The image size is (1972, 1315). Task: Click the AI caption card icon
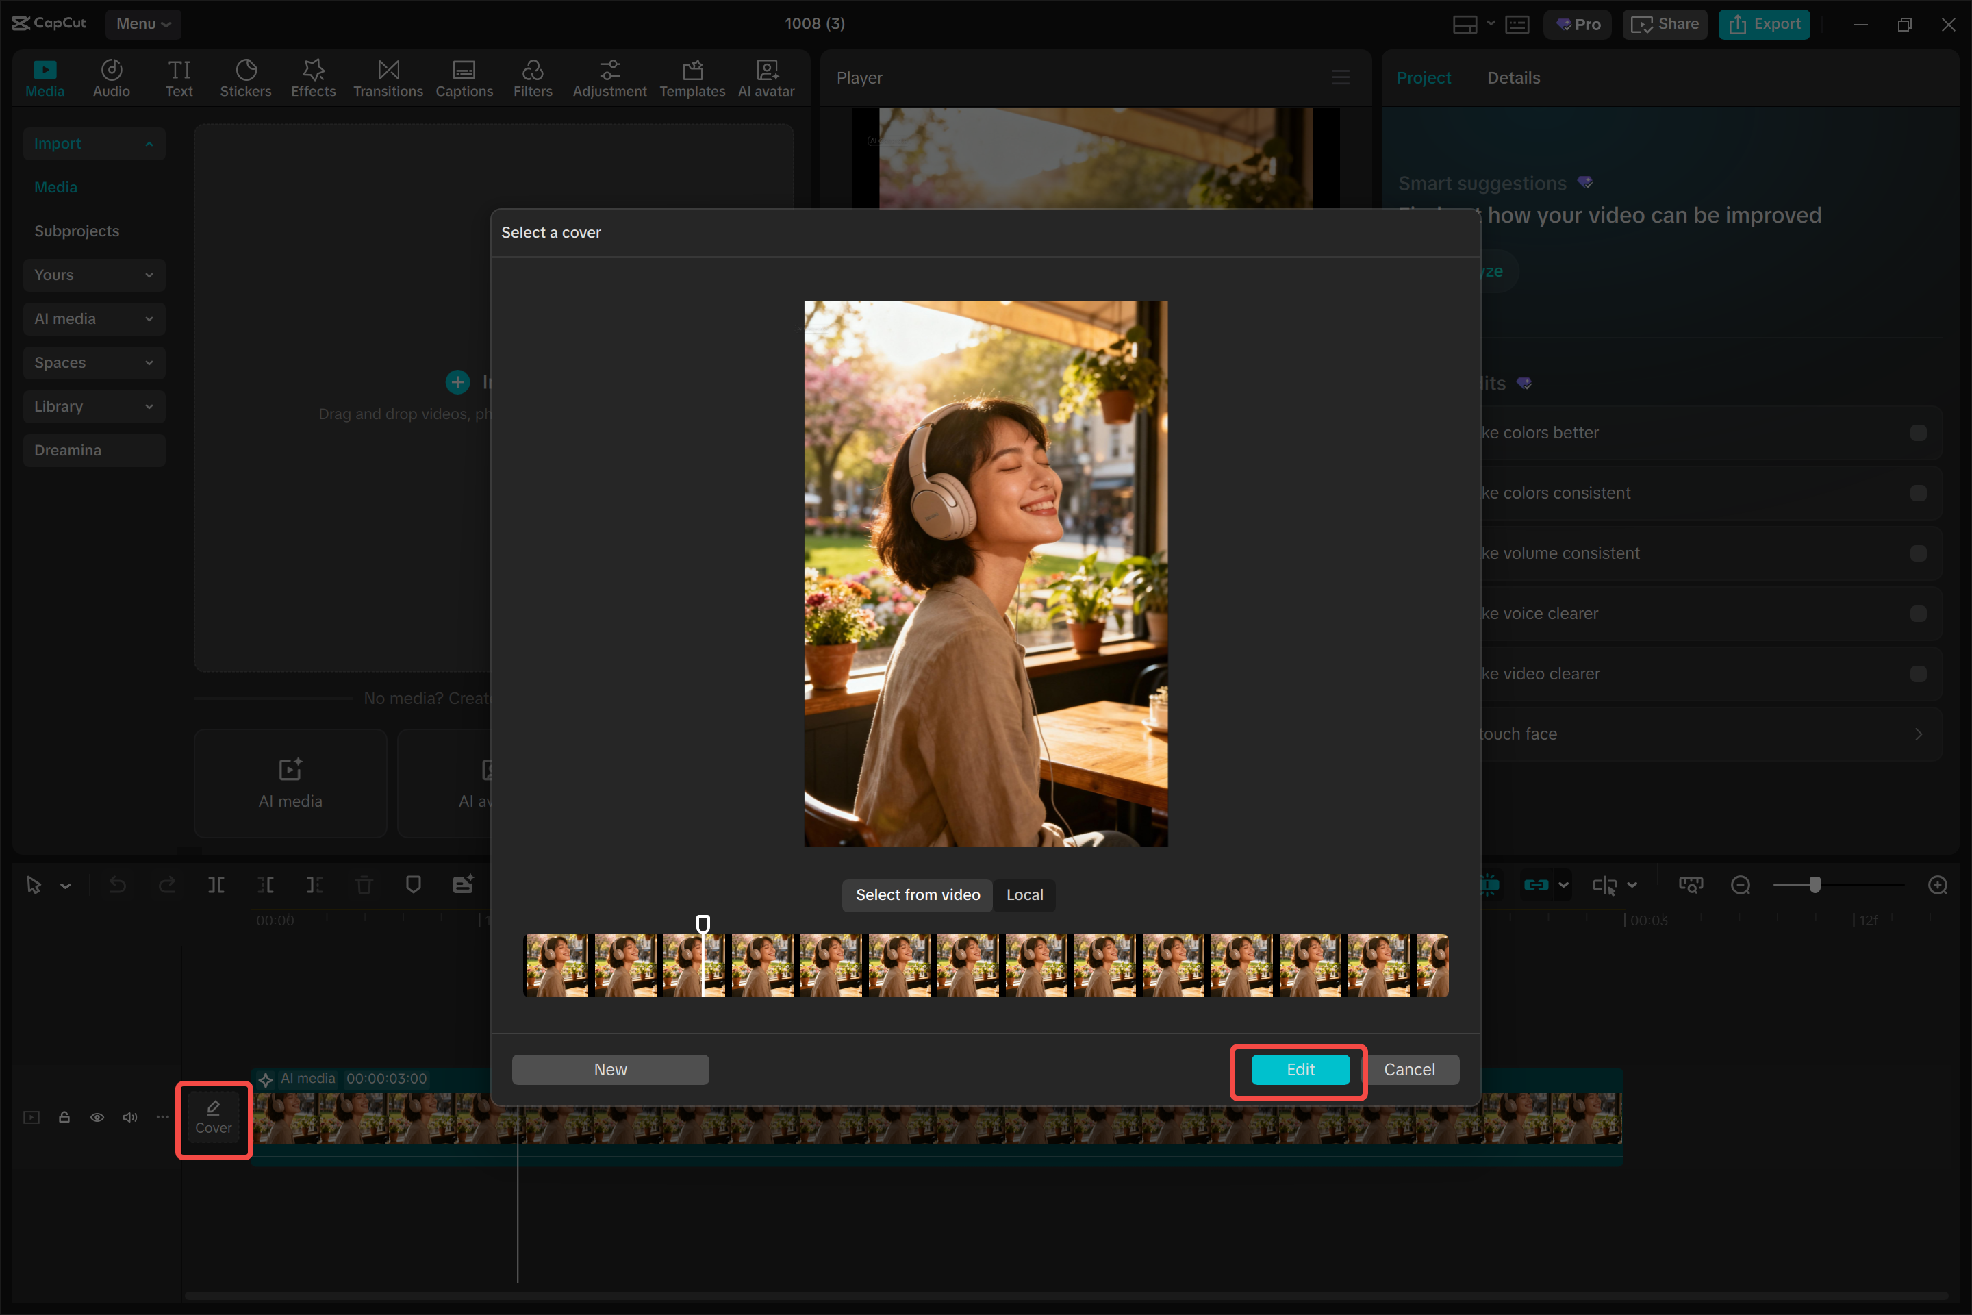[x=463, y=885]
